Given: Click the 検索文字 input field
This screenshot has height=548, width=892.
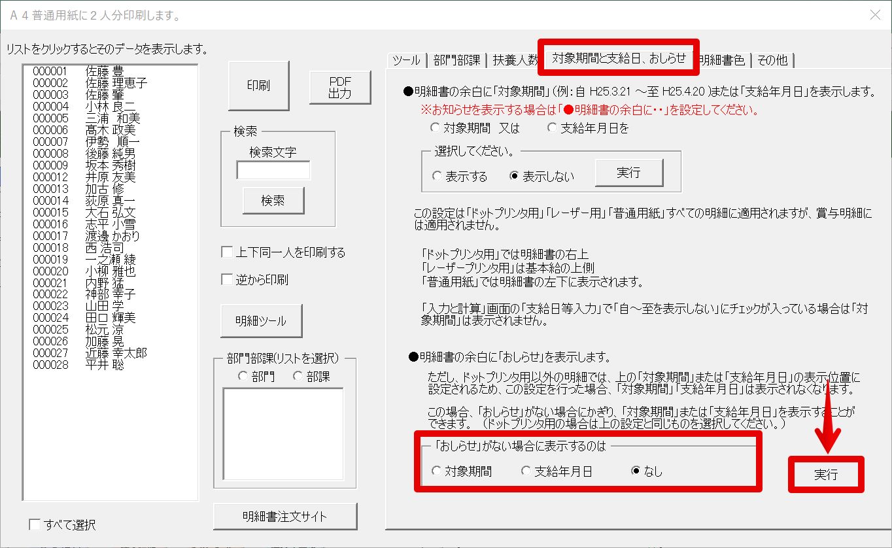Looking at the screenshot, I should [x=273, y=170].
